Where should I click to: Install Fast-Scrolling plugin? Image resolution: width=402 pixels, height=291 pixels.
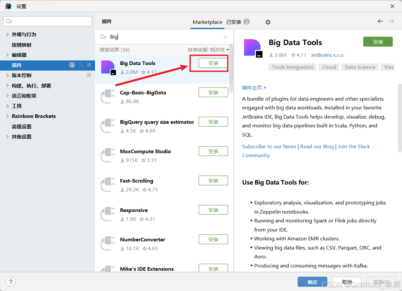click(213, 181)
